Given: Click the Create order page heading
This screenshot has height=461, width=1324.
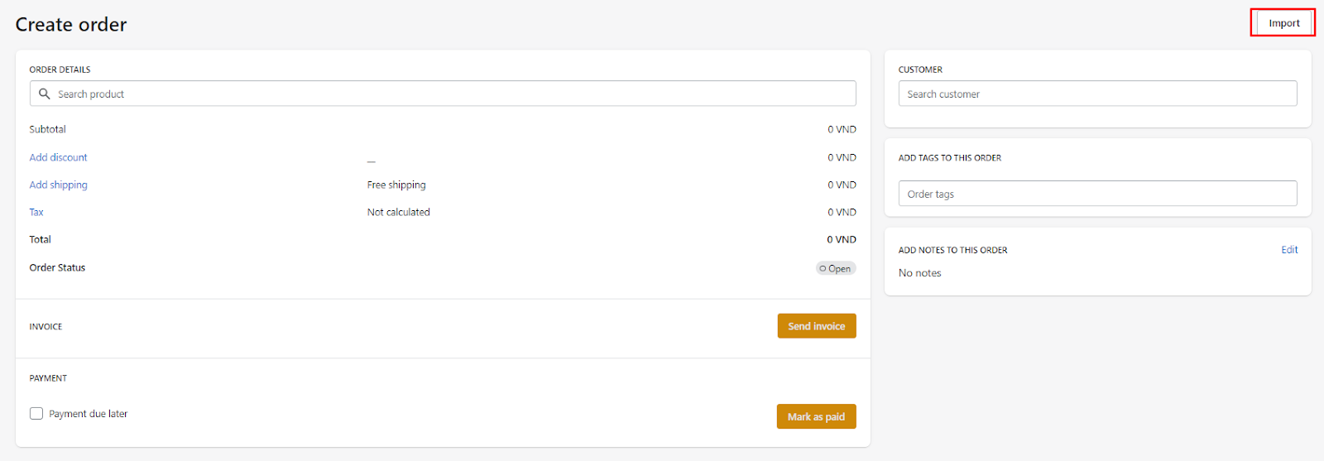Looking at the screenshot, I should point(71,25).
